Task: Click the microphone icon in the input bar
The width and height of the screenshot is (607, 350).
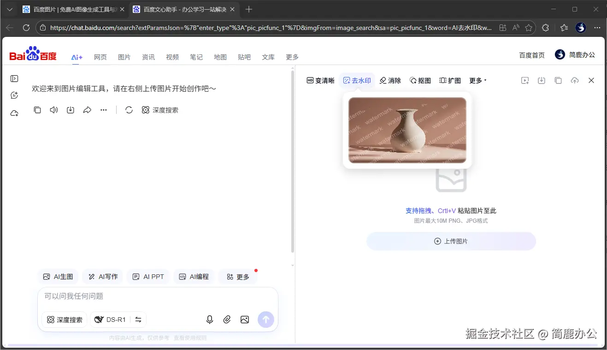Action: coord(209,319)
